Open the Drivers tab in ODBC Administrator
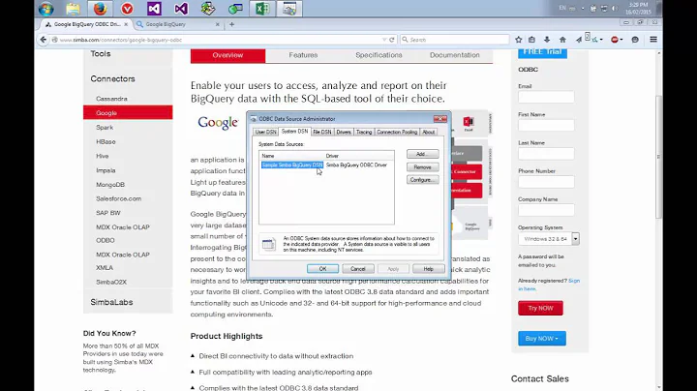697x391 pixels. click(x=343, y=132)
